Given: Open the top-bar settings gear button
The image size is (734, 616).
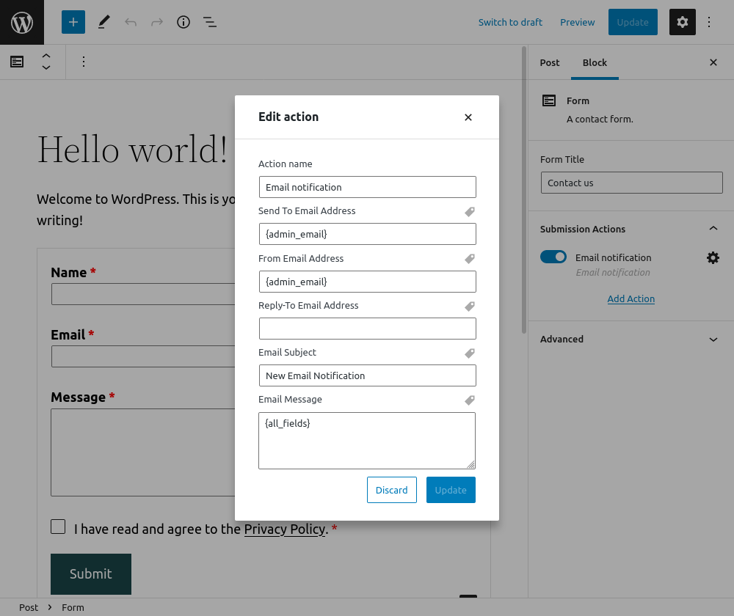Looking at the screenshot, I should tap(682, 22).
